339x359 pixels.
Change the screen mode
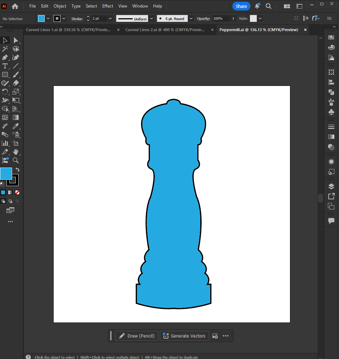click(x=10, y=210)
